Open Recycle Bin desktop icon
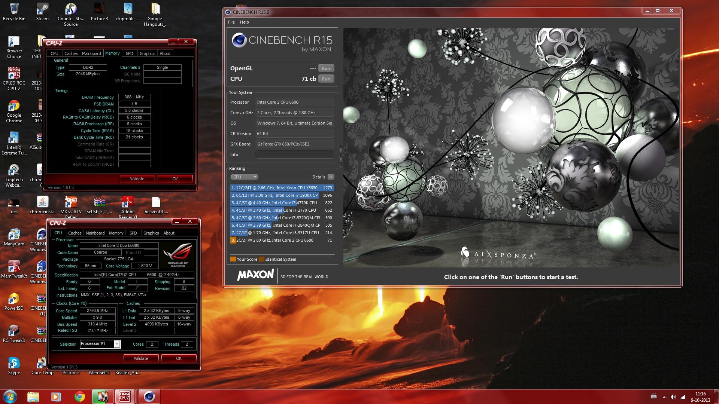Screen dimensions: 719x404 coord(14,12)
